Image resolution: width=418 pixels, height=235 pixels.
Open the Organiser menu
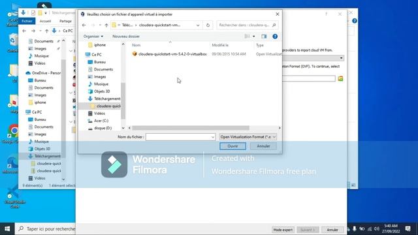click(x=93, y=37)
